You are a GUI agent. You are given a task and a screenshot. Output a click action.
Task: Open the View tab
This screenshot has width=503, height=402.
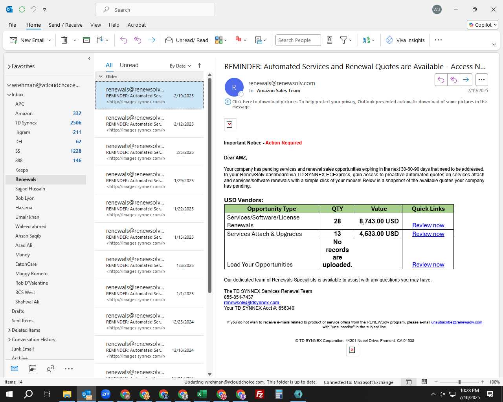pos(95,25)
